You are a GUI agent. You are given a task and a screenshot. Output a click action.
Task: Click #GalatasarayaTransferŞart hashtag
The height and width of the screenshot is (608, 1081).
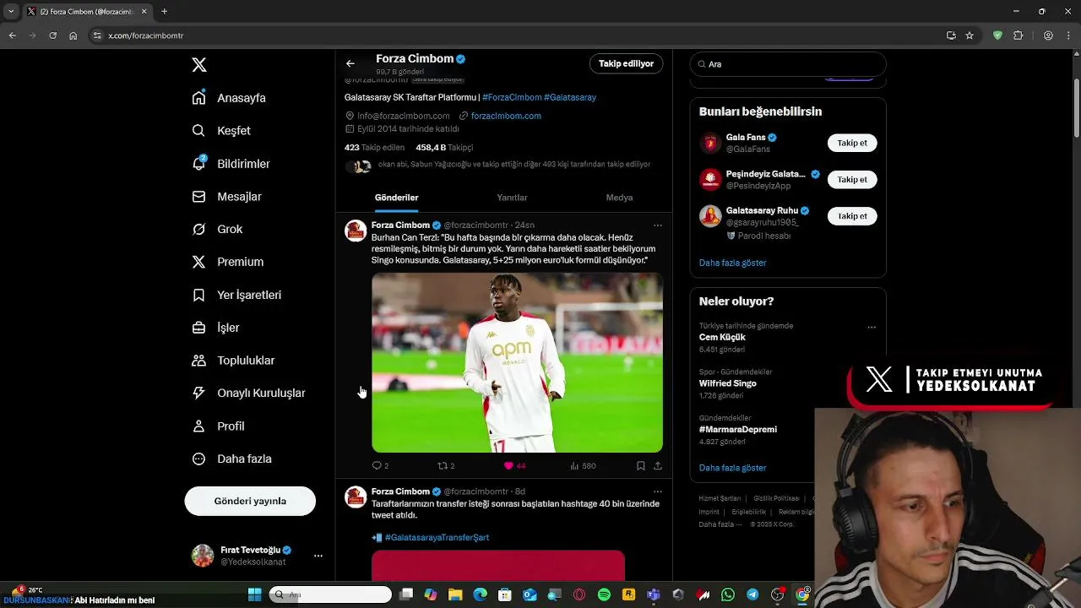click(437, 537)
